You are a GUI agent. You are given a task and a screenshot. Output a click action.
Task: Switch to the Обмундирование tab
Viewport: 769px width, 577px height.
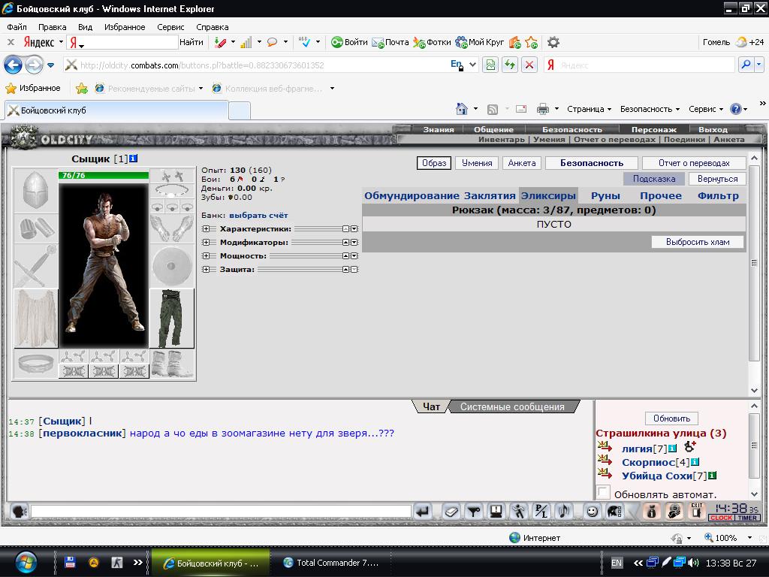coord(412,195)
